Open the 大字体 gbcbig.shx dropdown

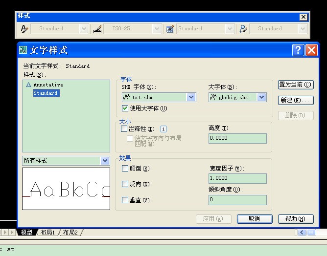[262, 97]
